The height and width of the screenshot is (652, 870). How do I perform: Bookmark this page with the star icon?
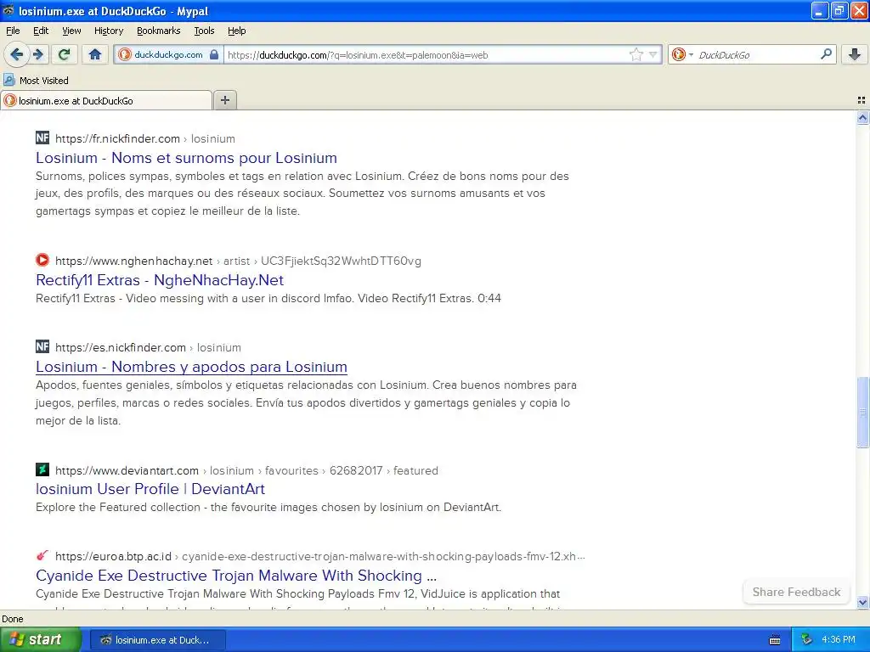pos(636,55)
